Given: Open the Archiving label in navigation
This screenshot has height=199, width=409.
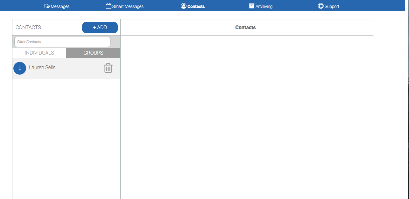Looking at the screenshot, I should [x=264, y=6].
